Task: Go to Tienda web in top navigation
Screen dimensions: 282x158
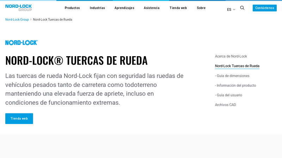Action: coord(178,8)
